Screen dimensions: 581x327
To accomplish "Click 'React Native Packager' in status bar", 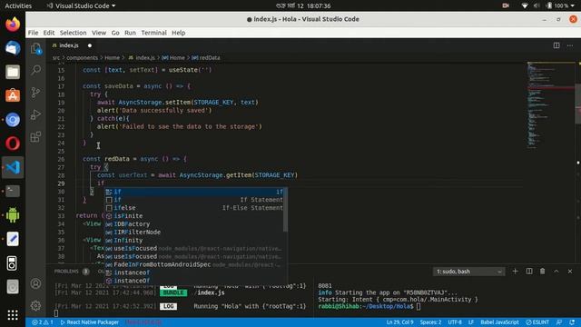I will point(89,322).
